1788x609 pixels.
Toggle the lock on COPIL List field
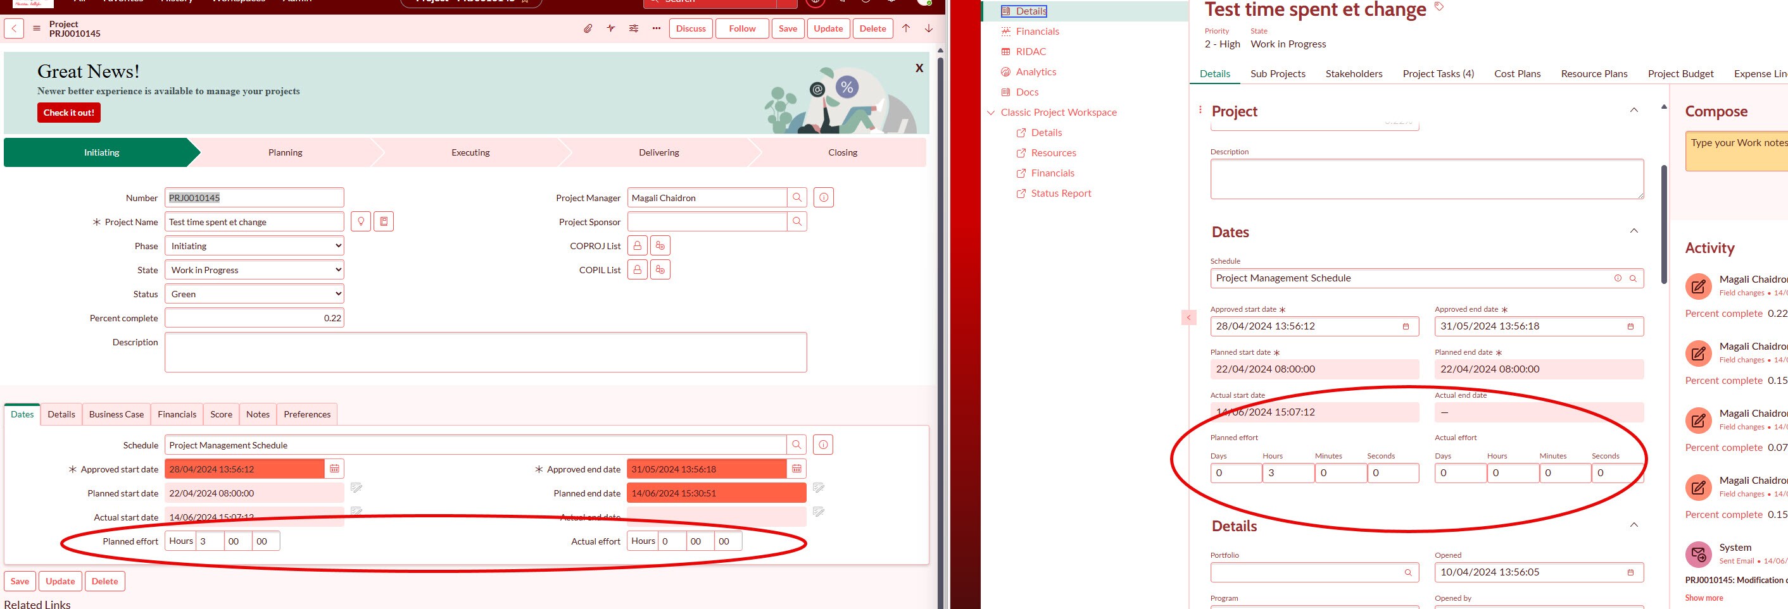[x=637, y=269]
